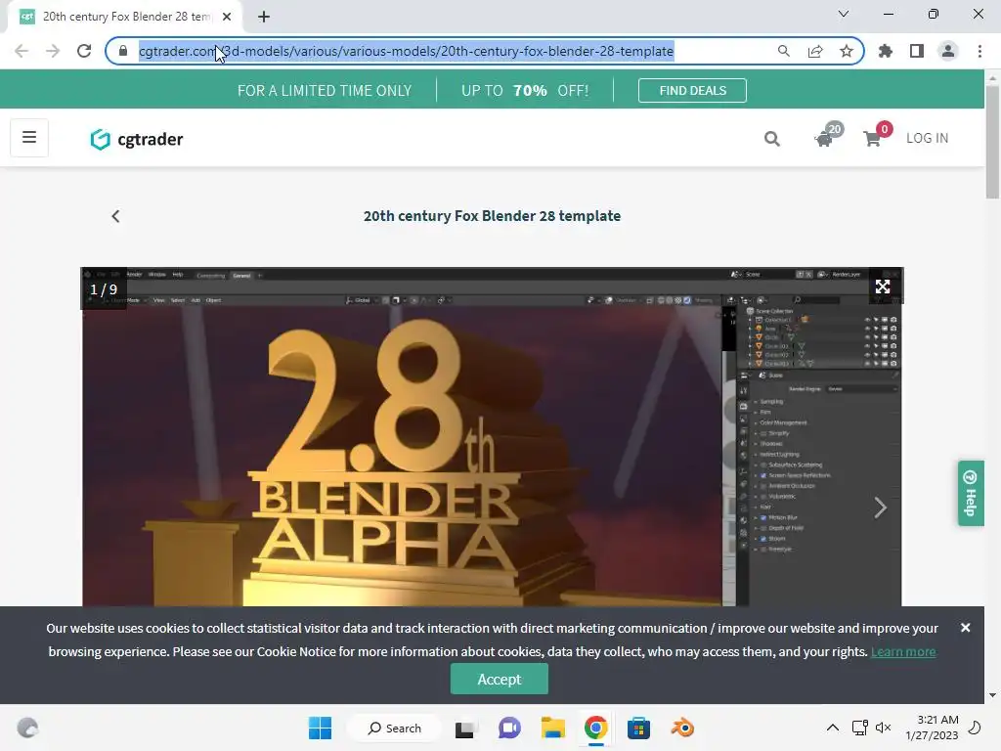1001x751 pixels.
Task: Open the Chrome profile avatar
Action: click(x=948, y=51)
